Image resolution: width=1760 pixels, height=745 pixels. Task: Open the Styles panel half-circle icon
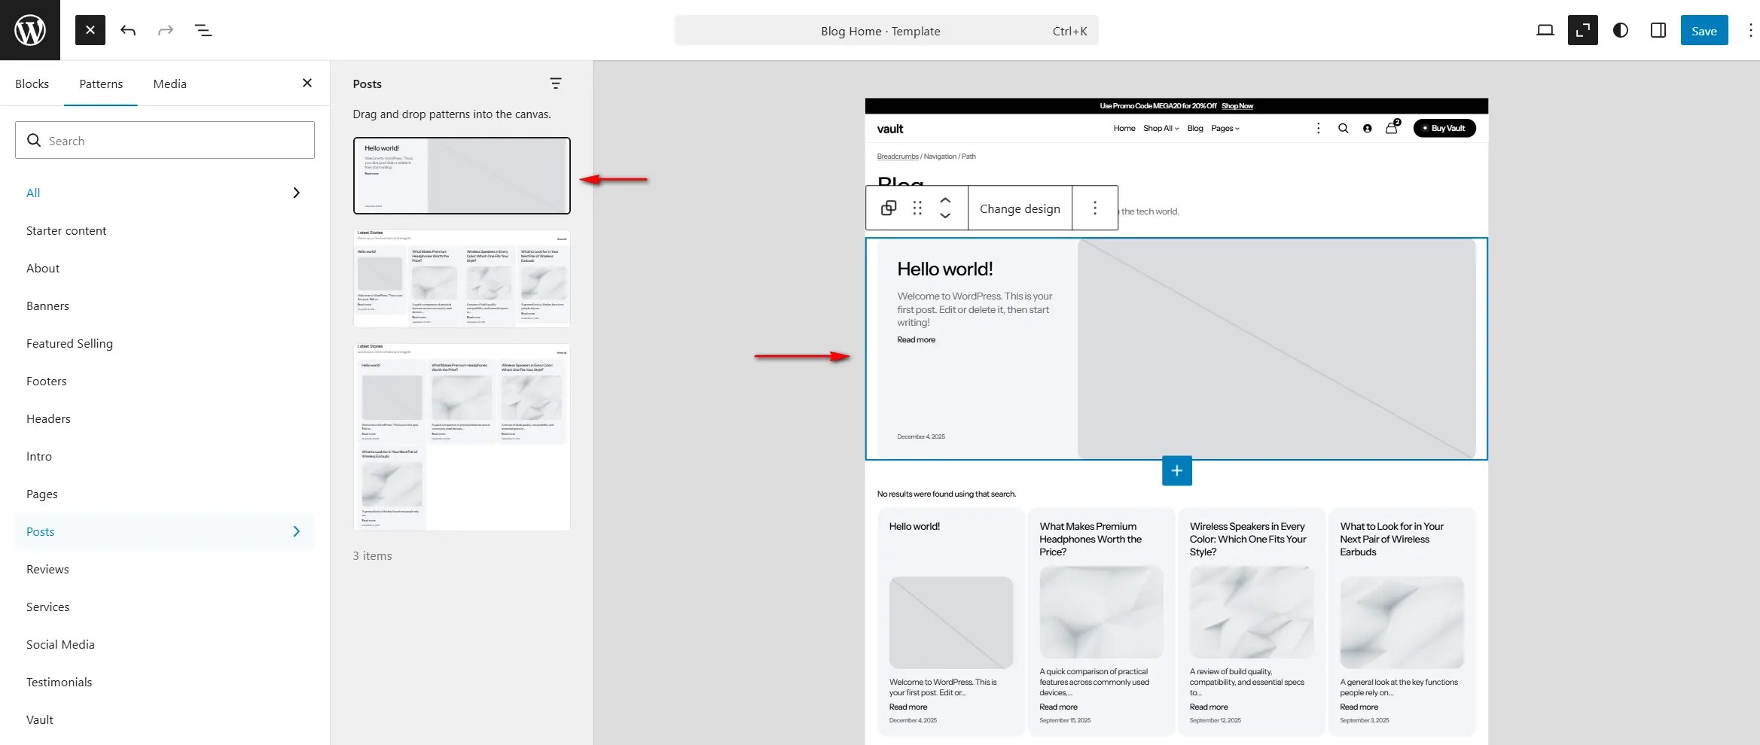coord(1621,30)
